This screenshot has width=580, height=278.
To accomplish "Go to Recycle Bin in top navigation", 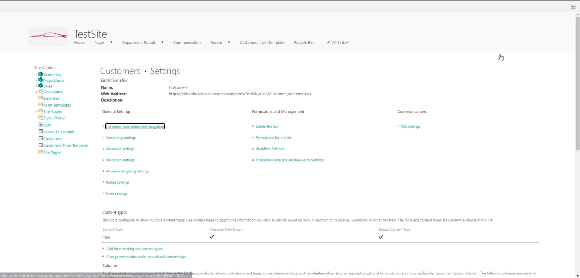I will [x=304, y=43].
